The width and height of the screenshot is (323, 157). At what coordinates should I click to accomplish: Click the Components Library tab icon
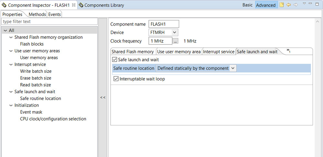(81, 5)
